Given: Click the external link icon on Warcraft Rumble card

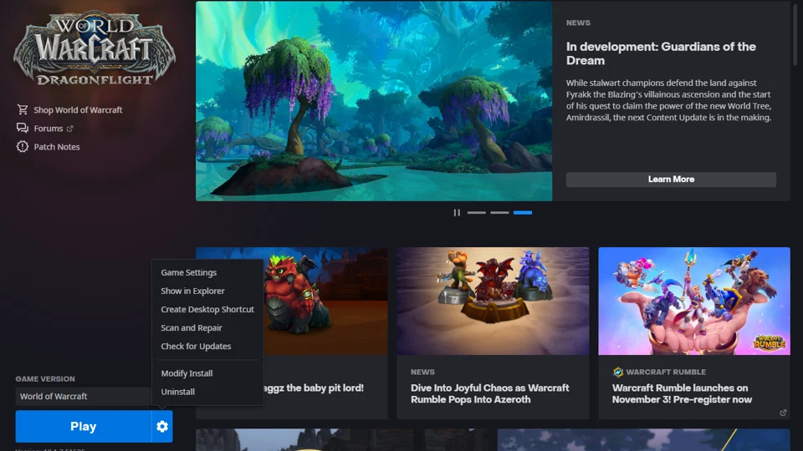Looking at the screenshot, I should pyautogui.click(x=783, y=413).
